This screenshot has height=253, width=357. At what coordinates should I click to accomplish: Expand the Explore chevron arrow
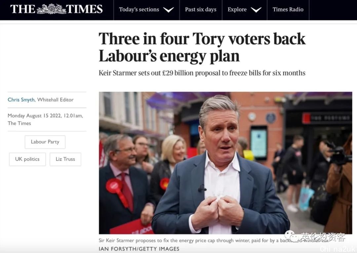256,10
